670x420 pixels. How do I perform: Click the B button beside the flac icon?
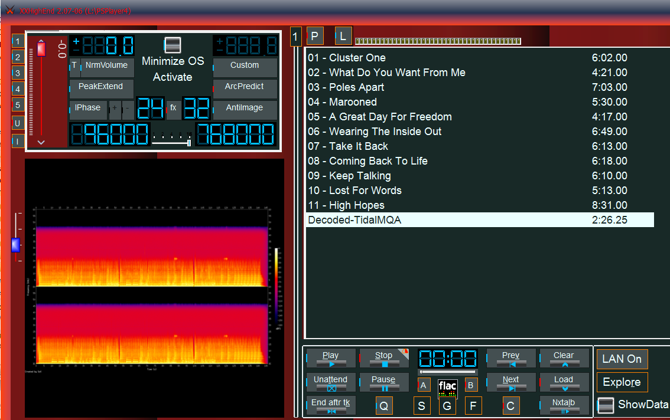tap(470, 385)
